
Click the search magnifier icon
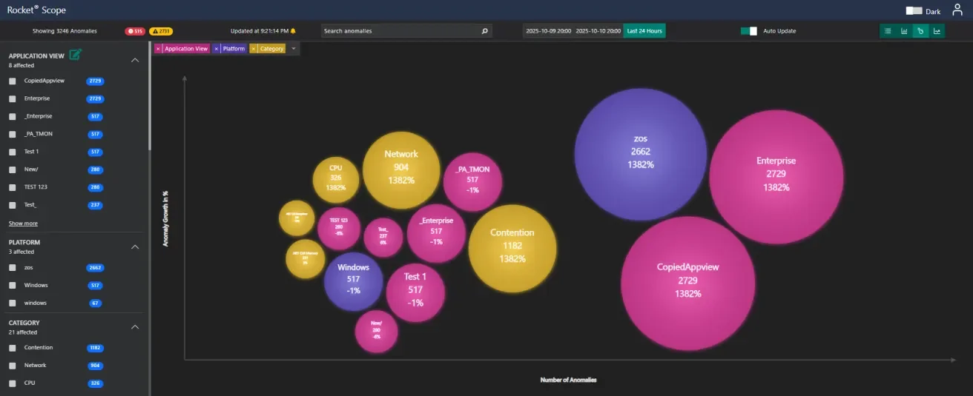coord(485,31)
